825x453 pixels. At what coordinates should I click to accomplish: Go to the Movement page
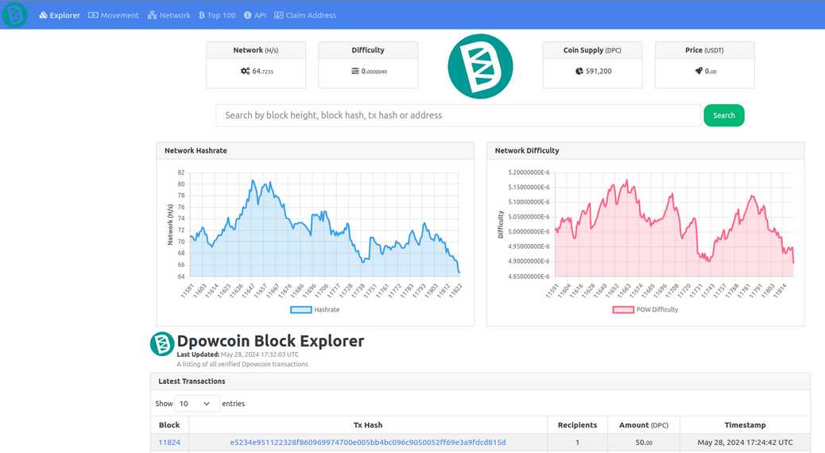pyautogui.click(x=114, y=15)
